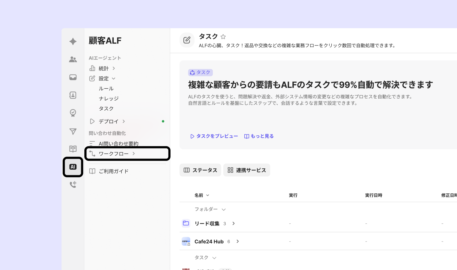Viewport: 457px width, 270px height.
Task: Sort by the 名前 column header
Action: 202,195
